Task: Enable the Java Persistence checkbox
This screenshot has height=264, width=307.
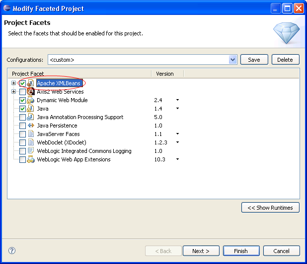Action: [x=22, y=126]
